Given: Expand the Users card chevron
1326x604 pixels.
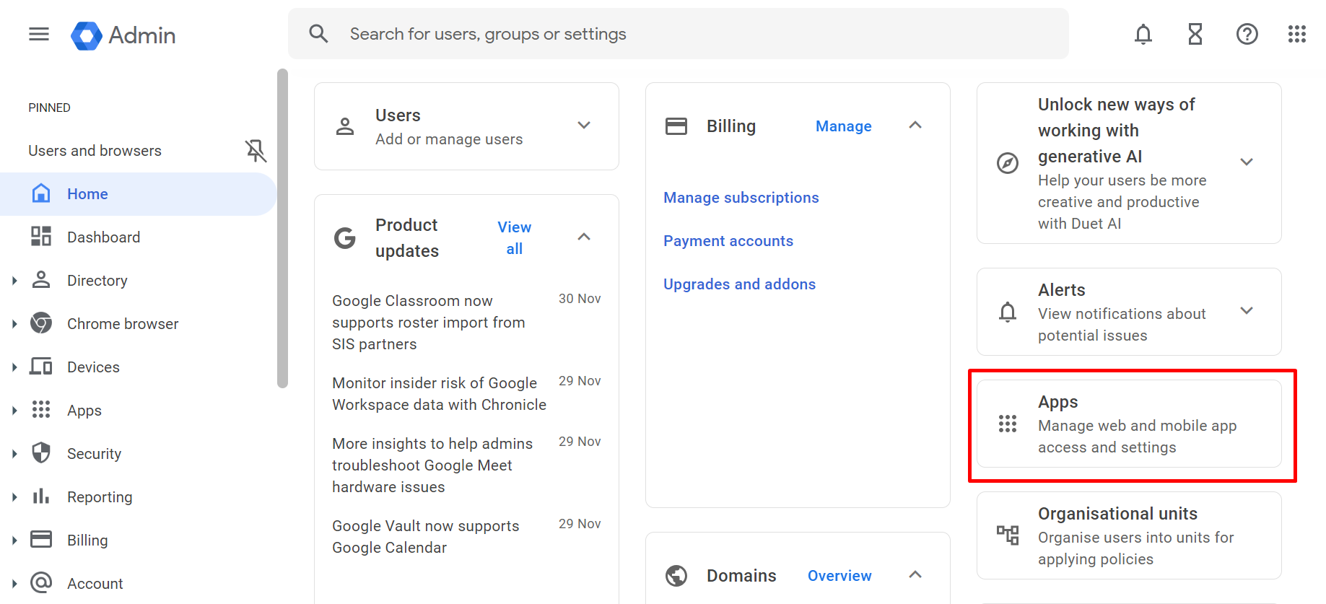Looking at the screenshot, I should (584, 126).
